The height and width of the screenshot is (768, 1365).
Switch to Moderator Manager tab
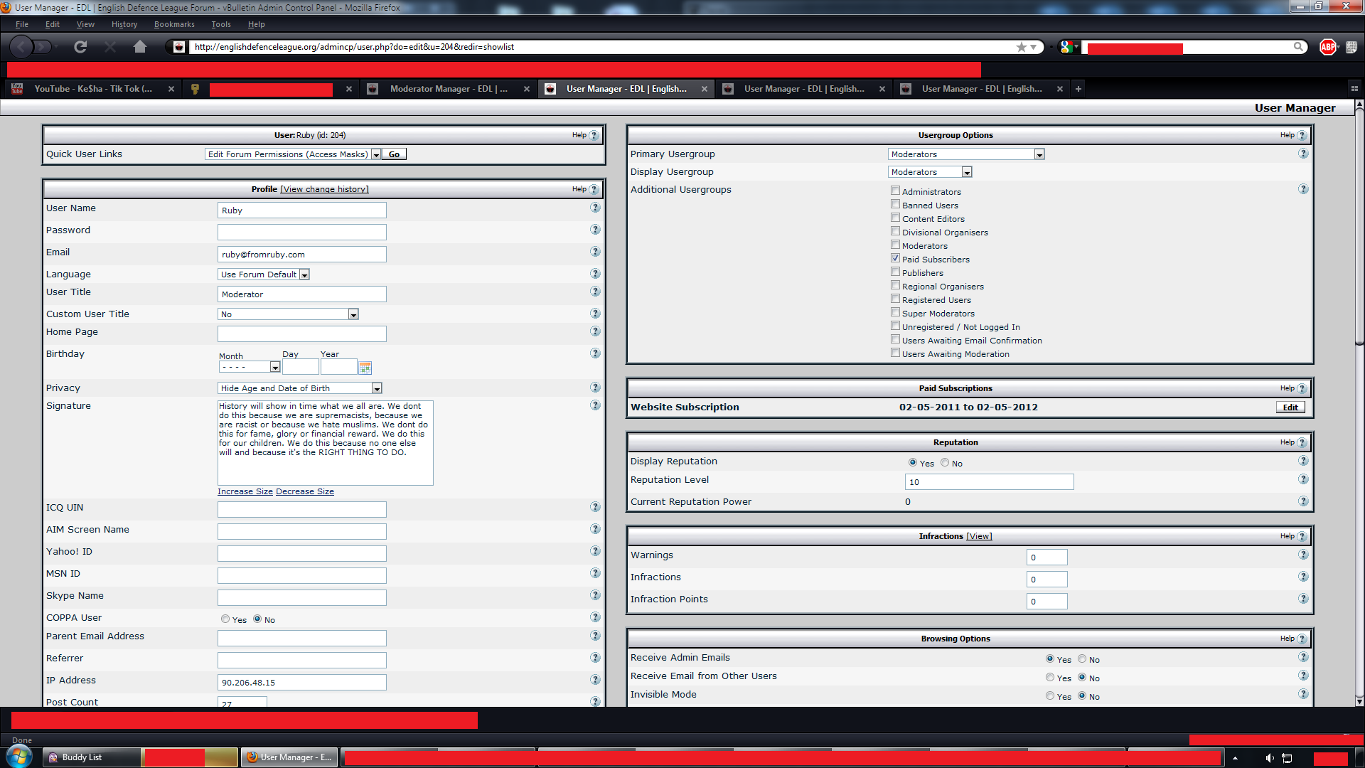coord(448,89)
